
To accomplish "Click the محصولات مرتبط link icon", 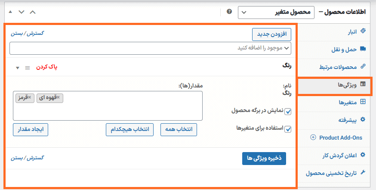I will point(363,66).
